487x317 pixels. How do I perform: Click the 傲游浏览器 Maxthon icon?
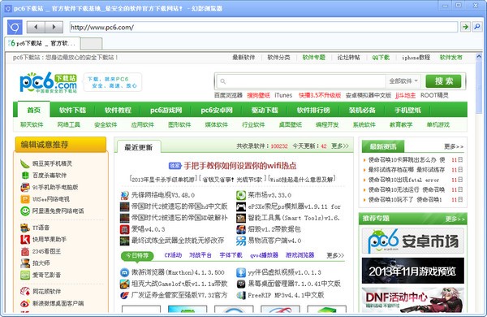(x=124, y=272)
